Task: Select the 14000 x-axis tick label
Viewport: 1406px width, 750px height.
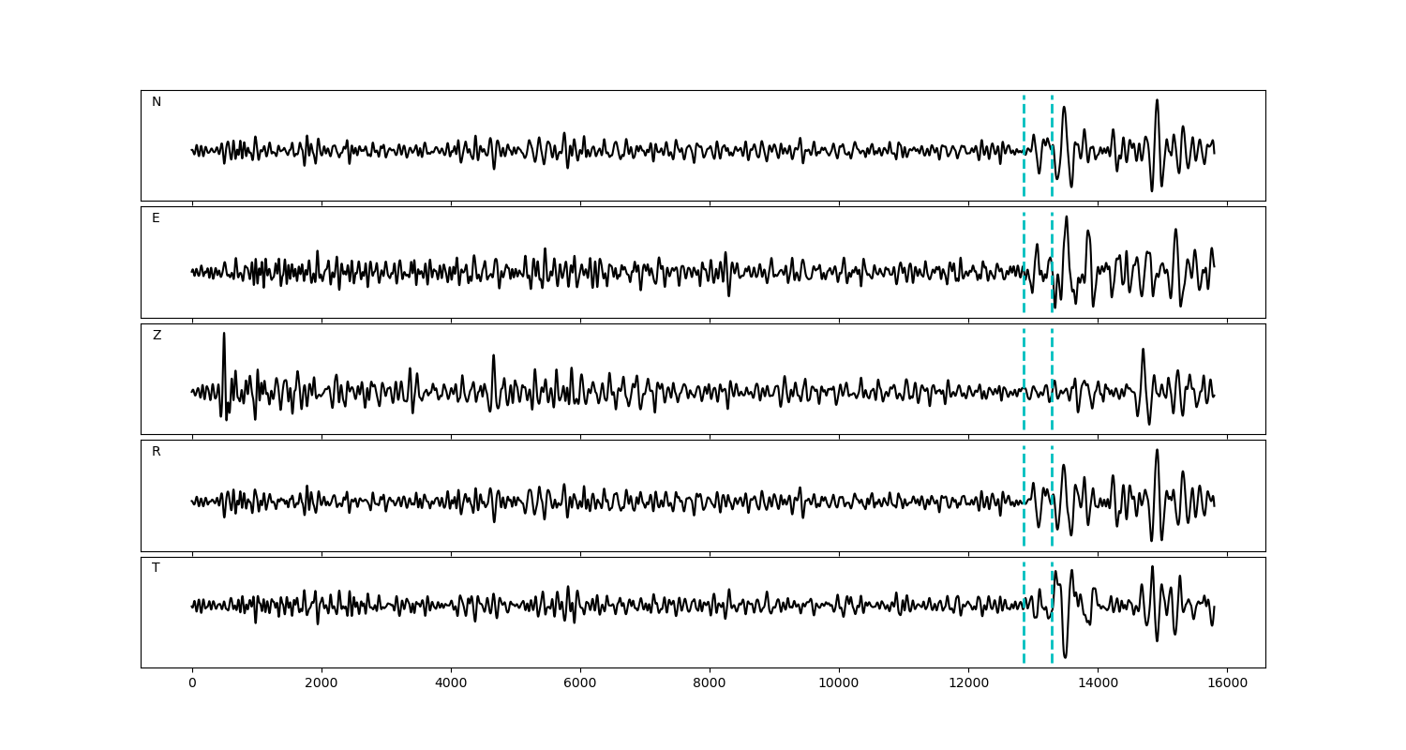Action: point(1098,683)
